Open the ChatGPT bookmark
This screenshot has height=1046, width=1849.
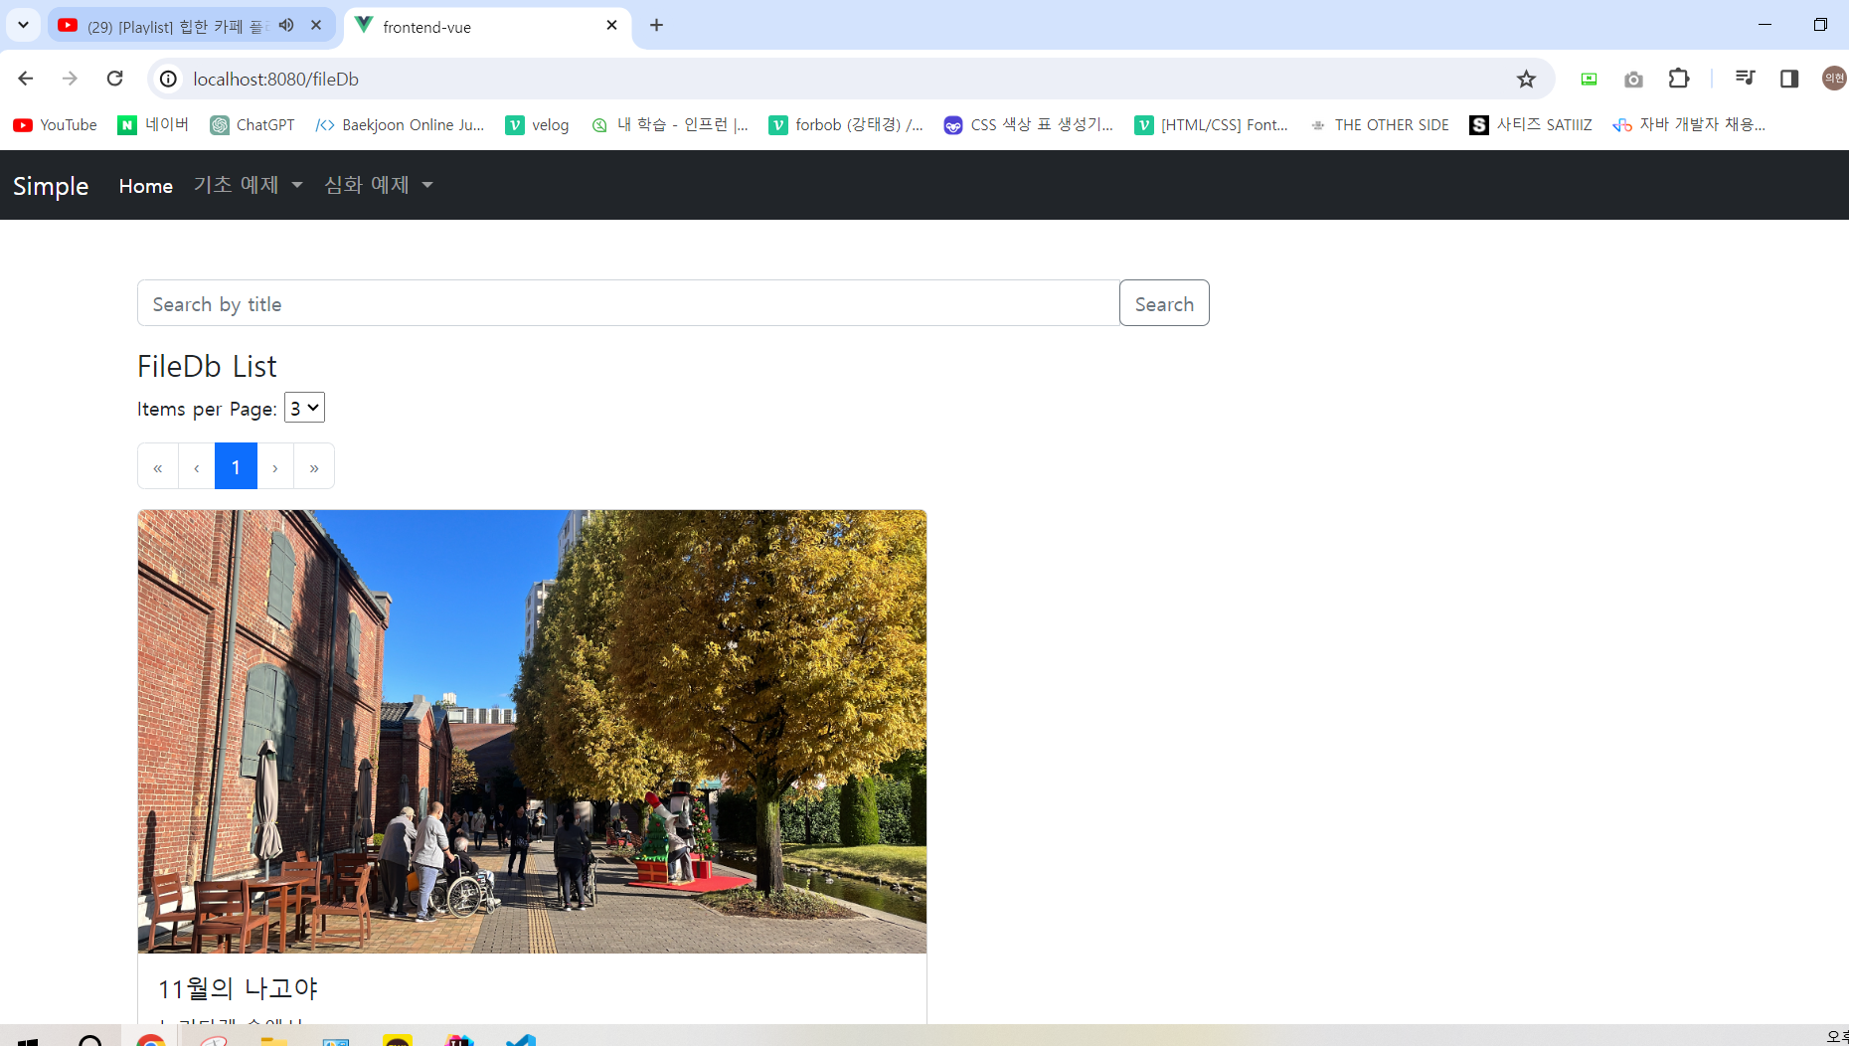click(252, 124)
